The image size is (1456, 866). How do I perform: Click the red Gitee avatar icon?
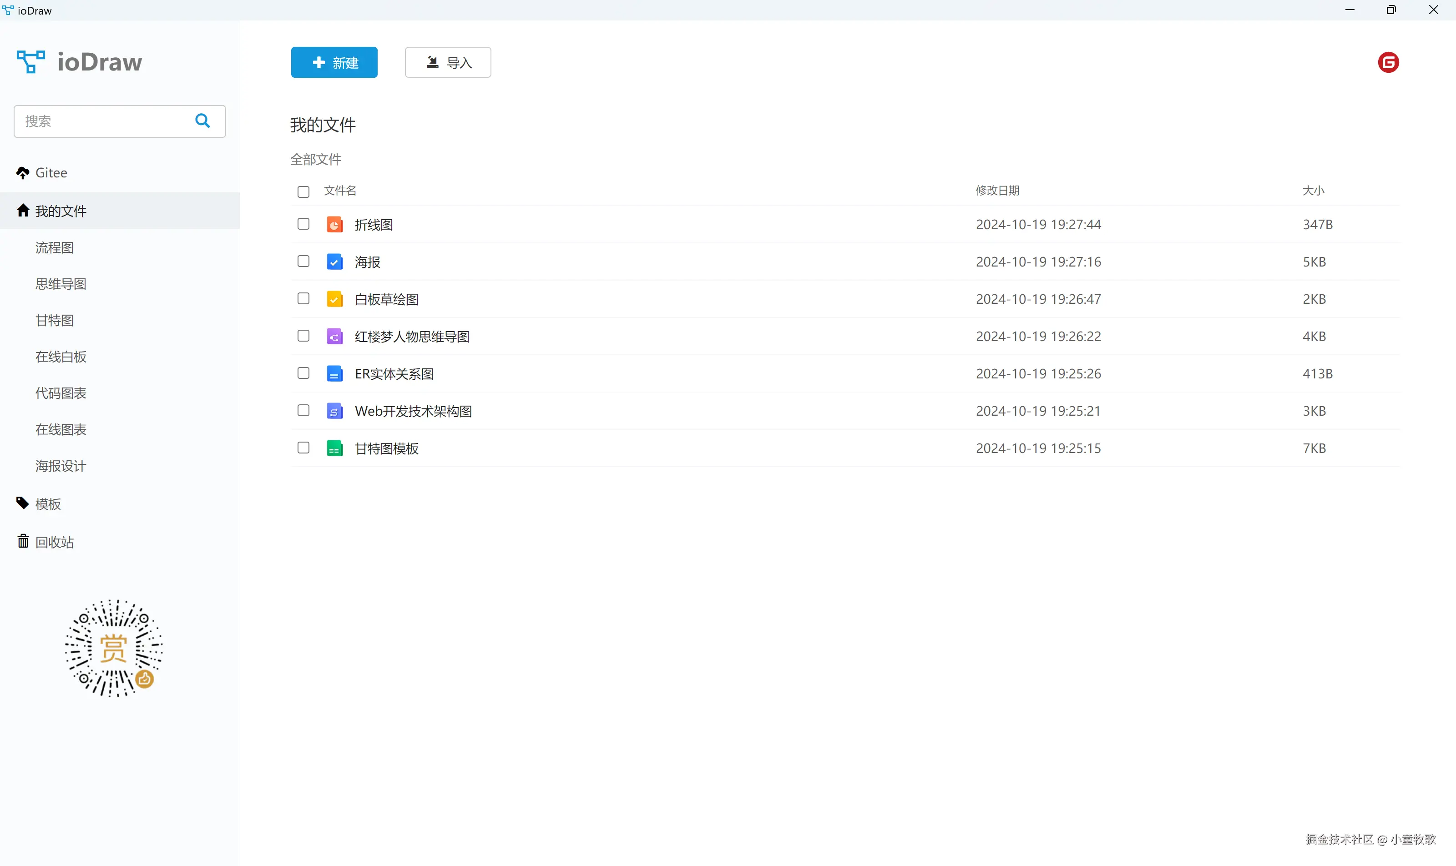[1388, 62]
